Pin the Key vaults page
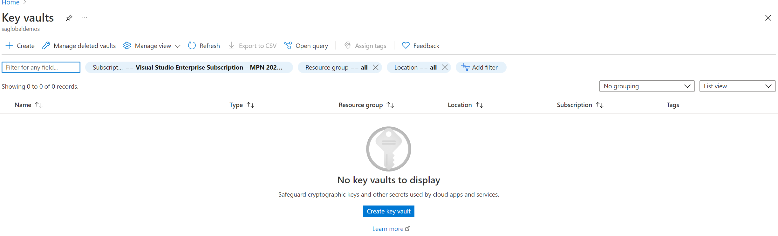 coord(69,18)
